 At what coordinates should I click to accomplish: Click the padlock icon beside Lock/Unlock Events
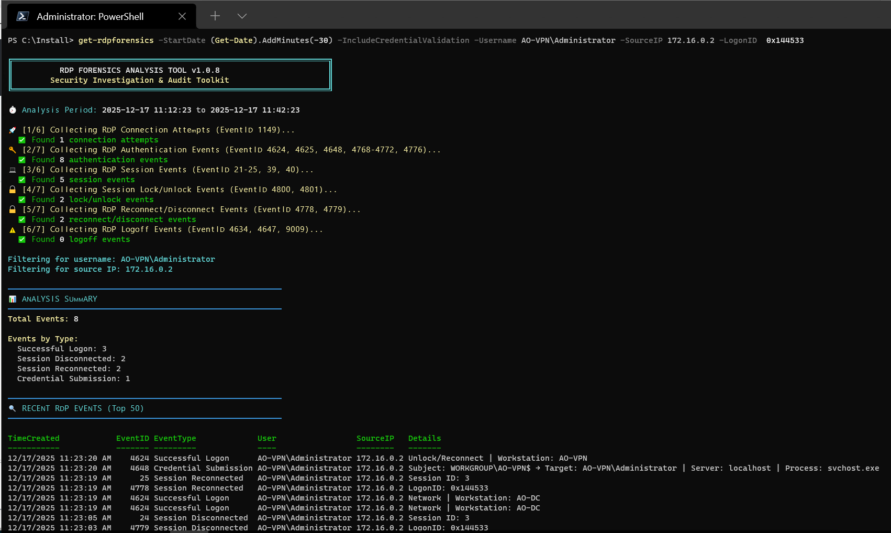13,190
